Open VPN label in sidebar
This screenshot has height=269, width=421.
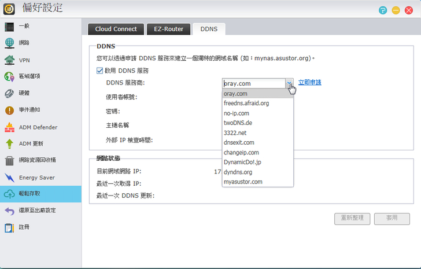[24, 60]
